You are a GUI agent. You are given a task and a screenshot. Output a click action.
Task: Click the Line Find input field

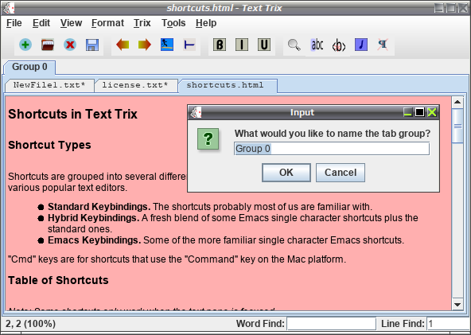pyautogui.click(x=448, y=324)
